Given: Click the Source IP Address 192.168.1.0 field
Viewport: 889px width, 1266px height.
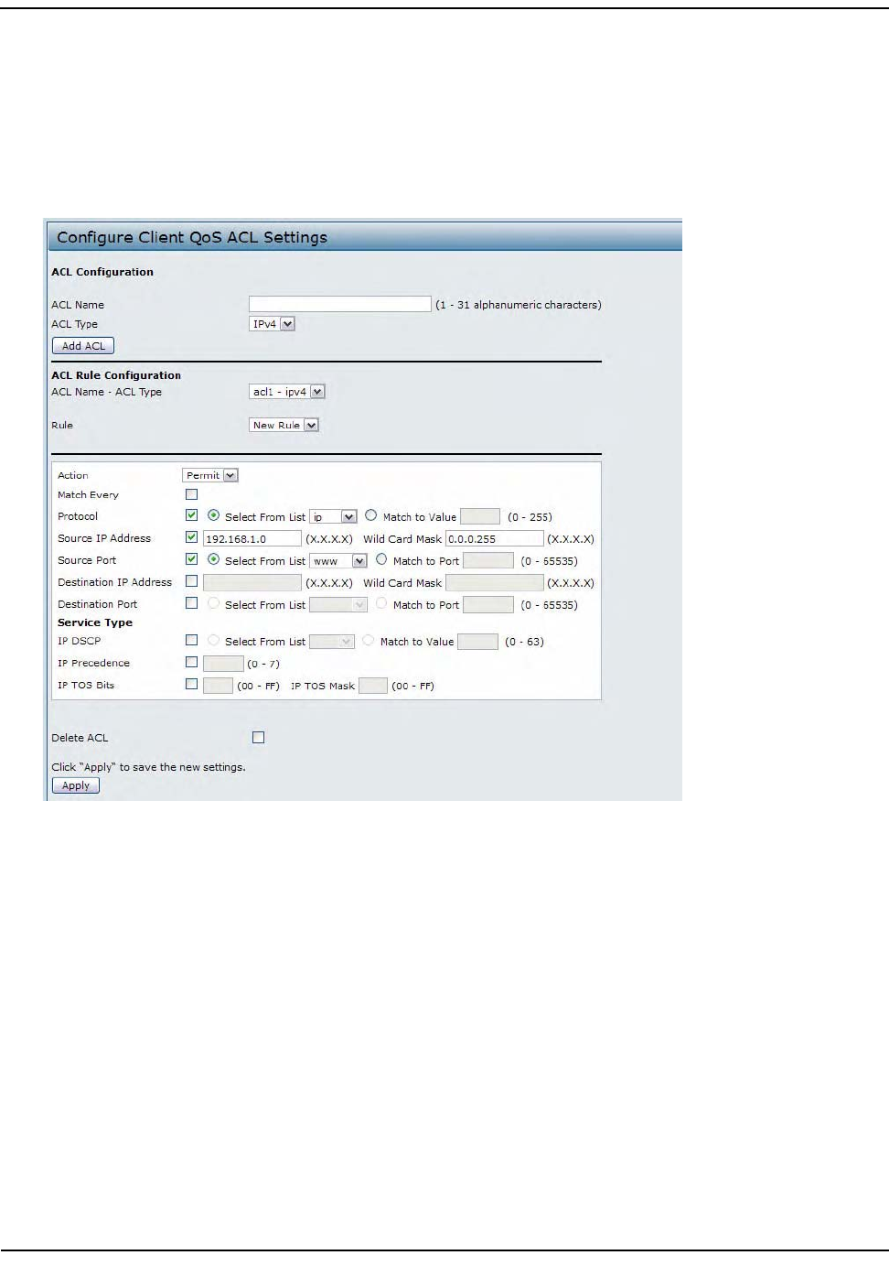Looking at the screenshot, I should tap(252, 539).
